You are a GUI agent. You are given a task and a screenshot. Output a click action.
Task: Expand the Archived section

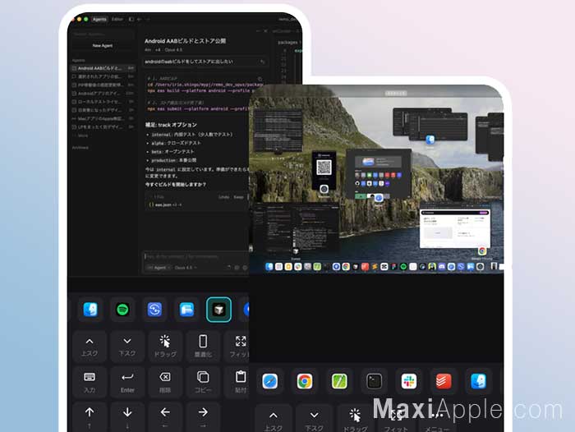(x=80, y=148)
